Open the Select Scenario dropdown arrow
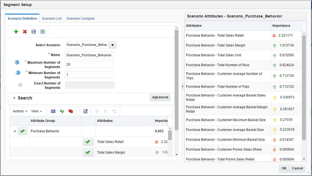 point(113,45)
